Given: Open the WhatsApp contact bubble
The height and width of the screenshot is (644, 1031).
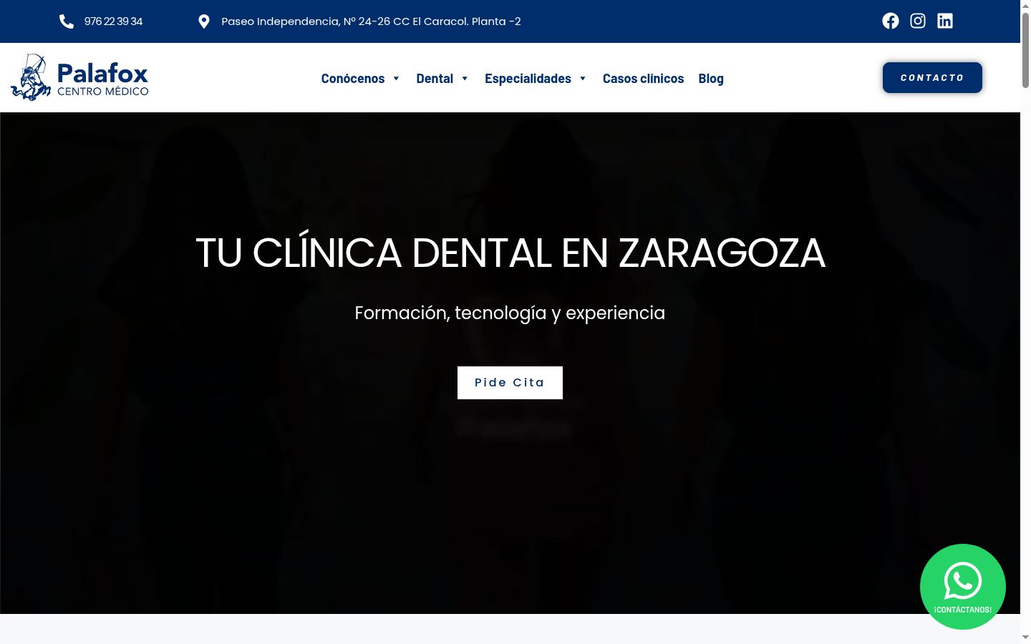Looking at the screenshot, I should pyautogui.click(x=963, y=587).
